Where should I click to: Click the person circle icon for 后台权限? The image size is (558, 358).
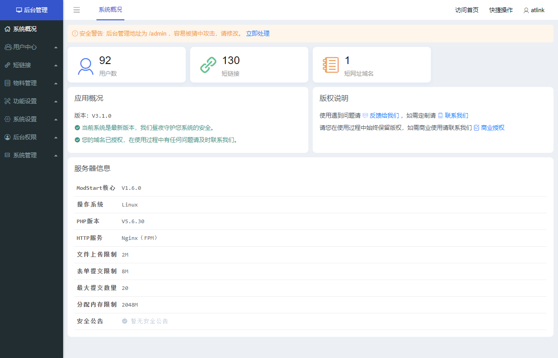(8, 137)
